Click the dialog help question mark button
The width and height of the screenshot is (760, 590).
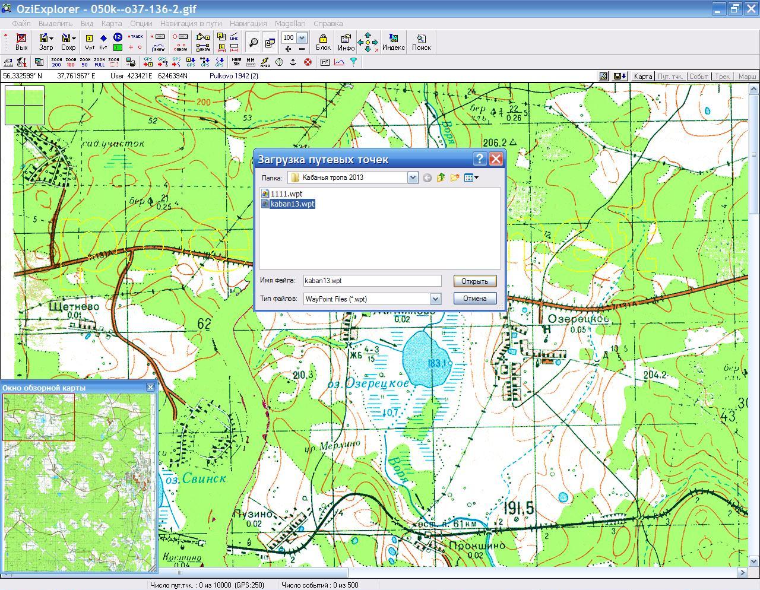(x=480, y=158)
